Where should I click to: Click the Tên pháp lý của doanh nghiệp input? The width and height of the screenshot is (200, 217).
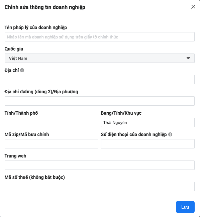coord(100,37)
